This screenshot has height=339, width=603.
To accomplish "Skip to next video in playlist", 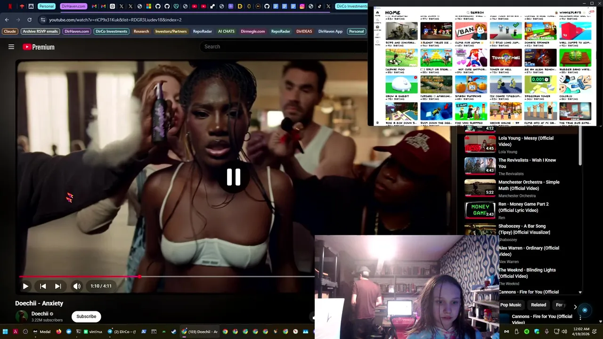I will tap(58, 286).
